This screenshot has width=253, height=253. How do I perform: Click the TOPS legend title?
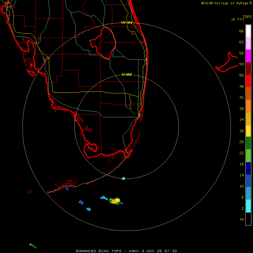click(247, 17)
